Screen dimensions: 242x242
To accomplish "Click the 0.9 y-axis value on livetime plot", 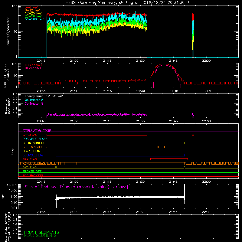I will [x=15, y=219].
